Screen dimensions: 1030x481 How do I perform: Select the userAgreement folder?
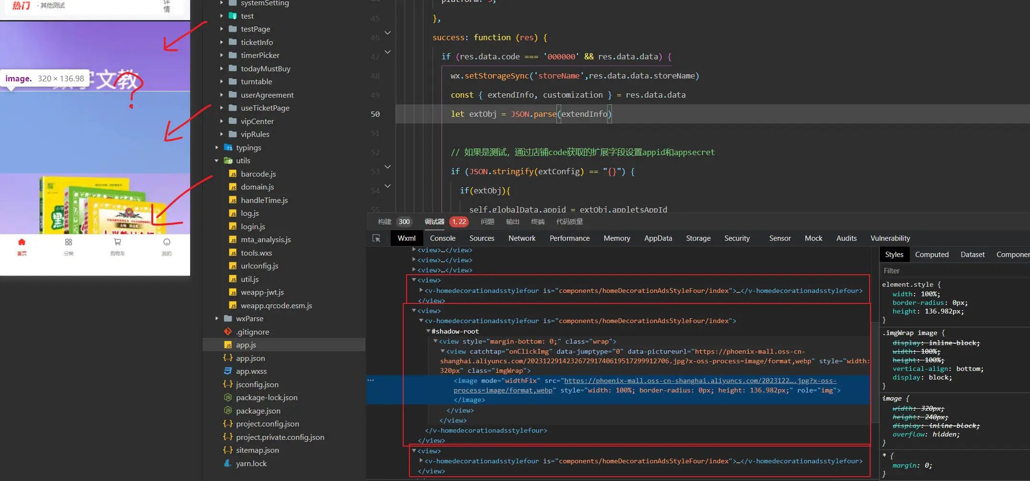(267, 95)
